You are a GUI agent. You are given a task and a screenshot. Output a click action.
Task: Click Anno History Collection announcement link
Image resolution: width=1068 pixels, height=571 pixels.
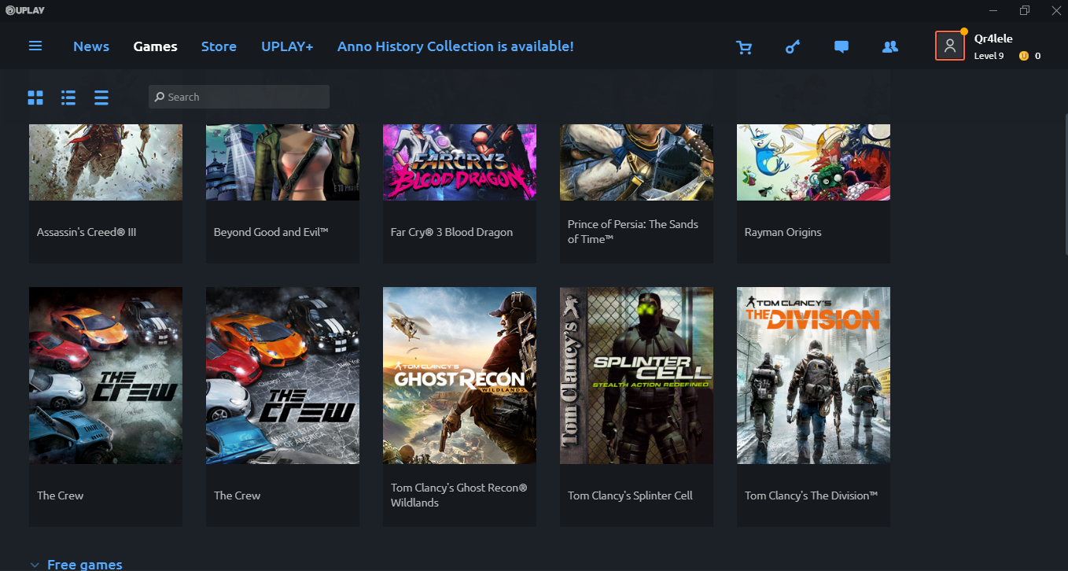[x=455, y=46]
